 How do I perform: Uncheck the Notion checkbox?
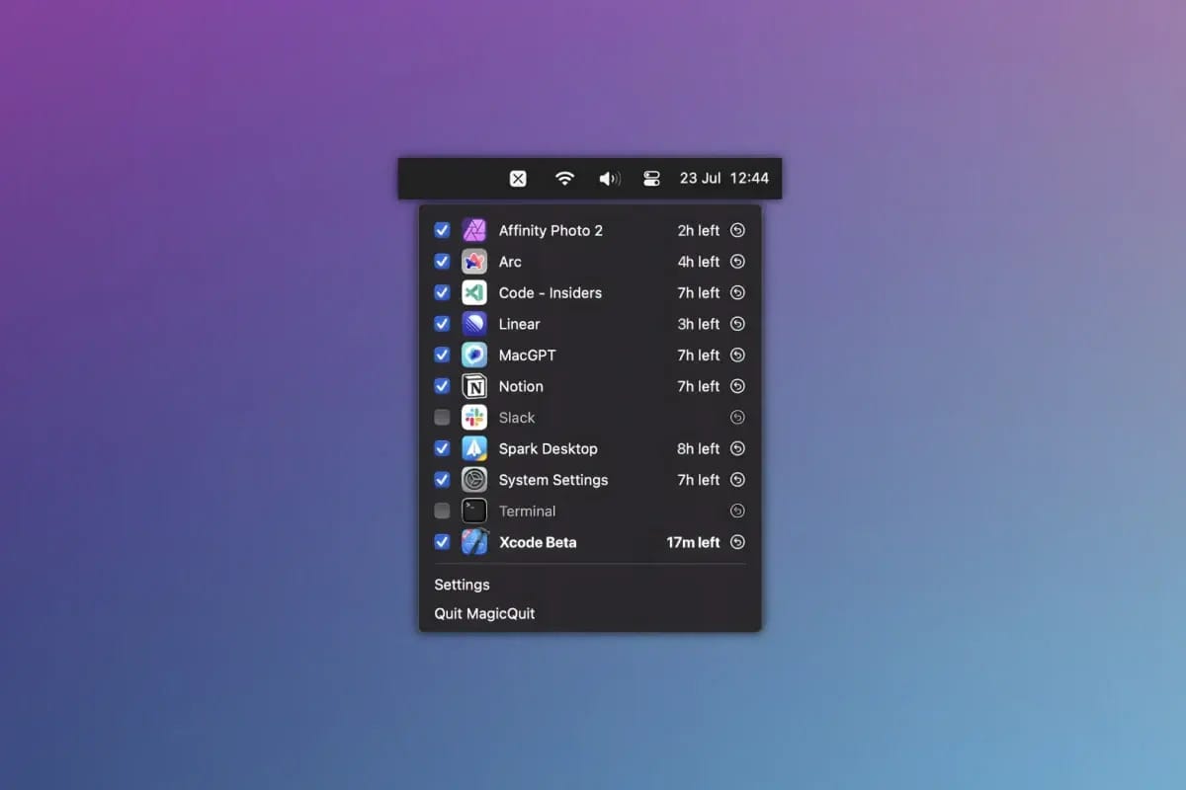(442, 386)
